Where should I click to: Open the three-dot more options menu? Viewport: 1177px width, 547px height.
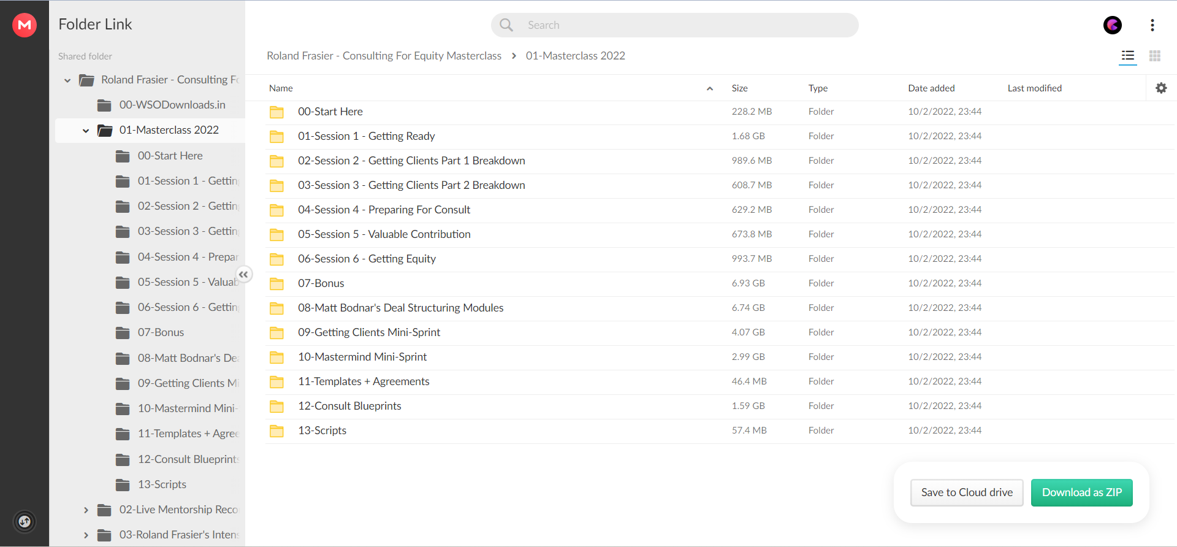tap(1152, 25)
